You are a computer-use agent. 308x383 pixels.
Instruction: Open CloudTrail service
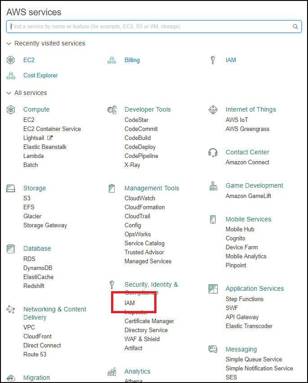pos(138,216)
